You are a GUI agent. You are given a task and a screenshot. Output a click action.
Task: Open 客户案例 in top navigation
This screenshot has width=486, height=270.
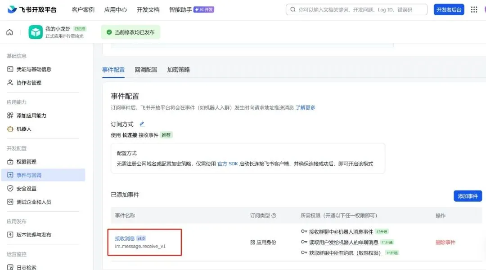pos(83,10)
